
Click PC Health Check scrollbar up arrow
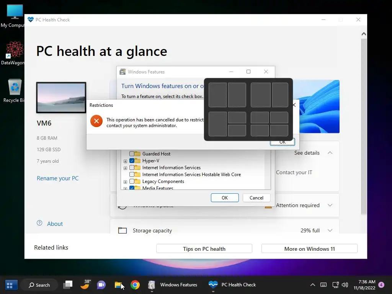pyautogui.click(x=364, y=34)
